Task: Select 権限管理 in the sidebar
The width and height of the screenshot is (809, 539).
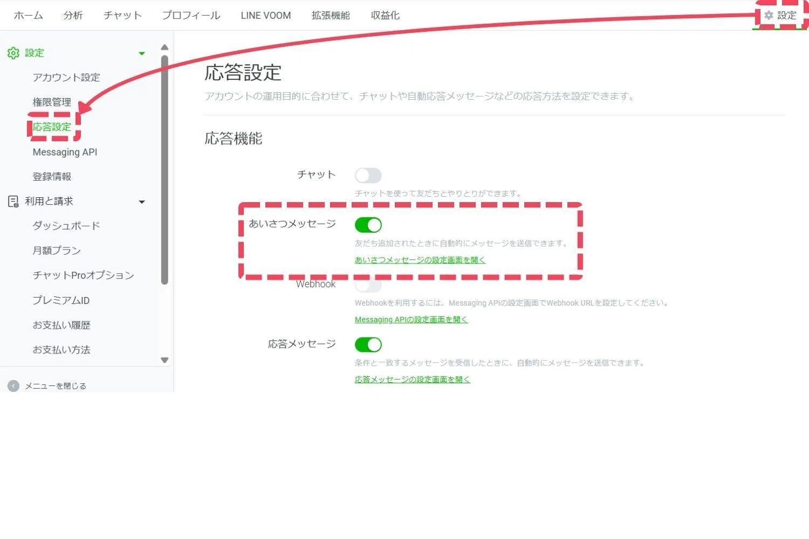Action: tap(52, 102)
